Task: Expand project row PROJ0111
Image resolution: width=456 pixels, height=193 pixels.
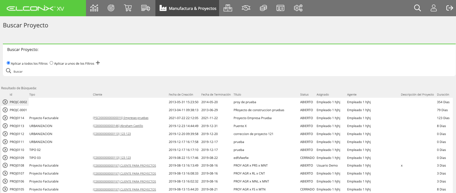Action: (5, 142)
